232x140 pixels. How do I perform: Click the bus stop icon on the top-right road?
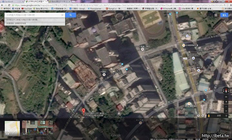(x=177, y=13)
